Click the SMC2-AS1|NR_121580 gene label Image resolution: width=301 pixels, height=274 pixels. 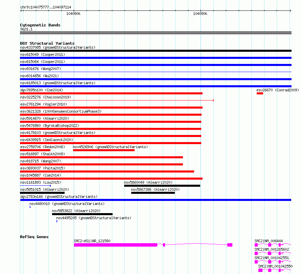92,241
